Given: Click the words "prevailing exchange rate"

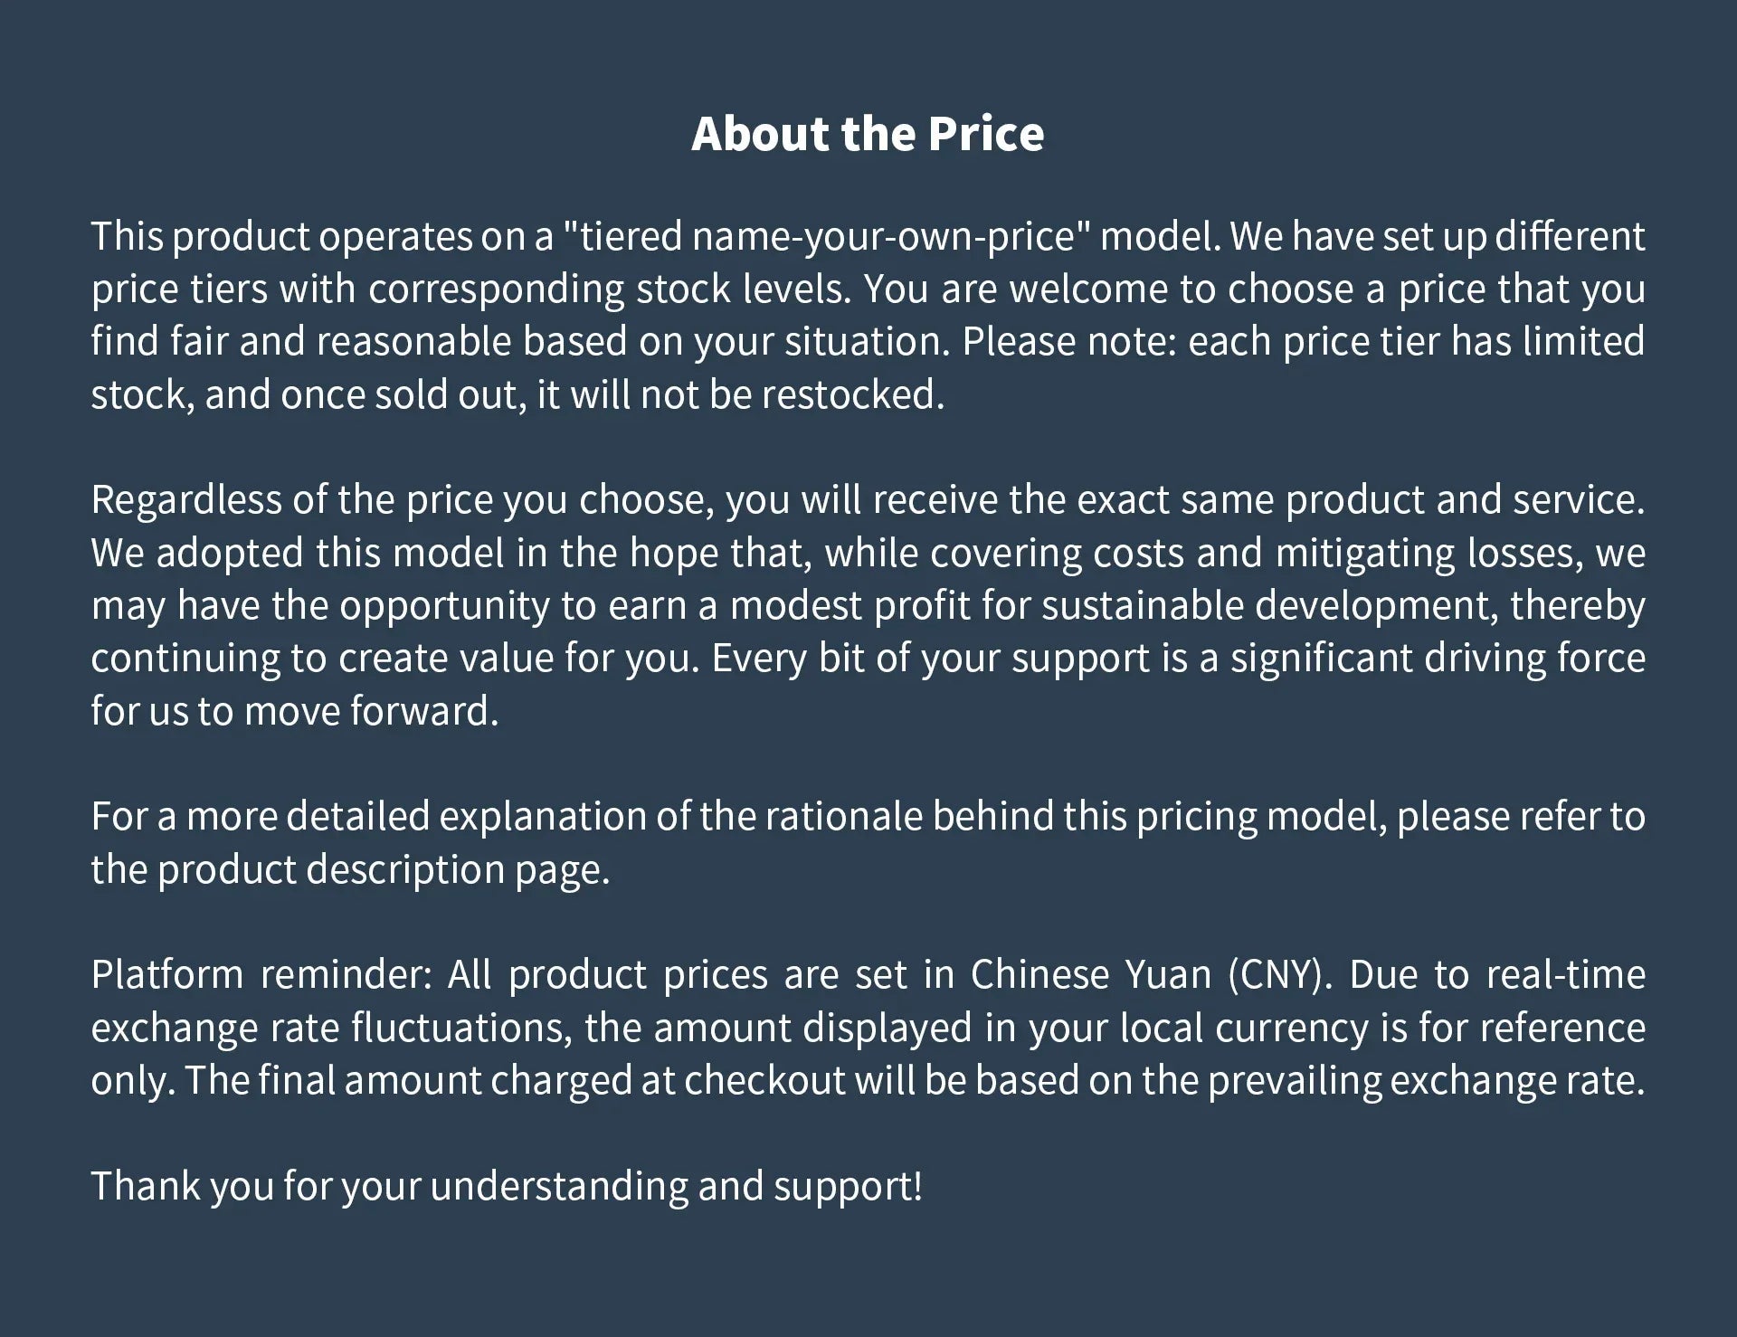Looking at the screenshot, I should (1424, 1081).
